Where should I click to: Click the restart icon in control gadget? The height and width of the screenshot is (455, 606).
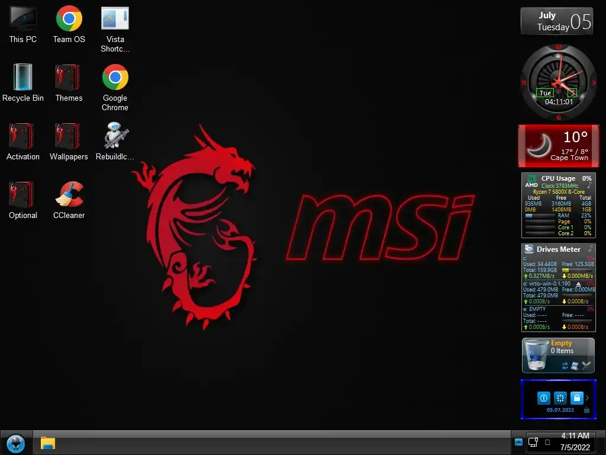(560, 398)
